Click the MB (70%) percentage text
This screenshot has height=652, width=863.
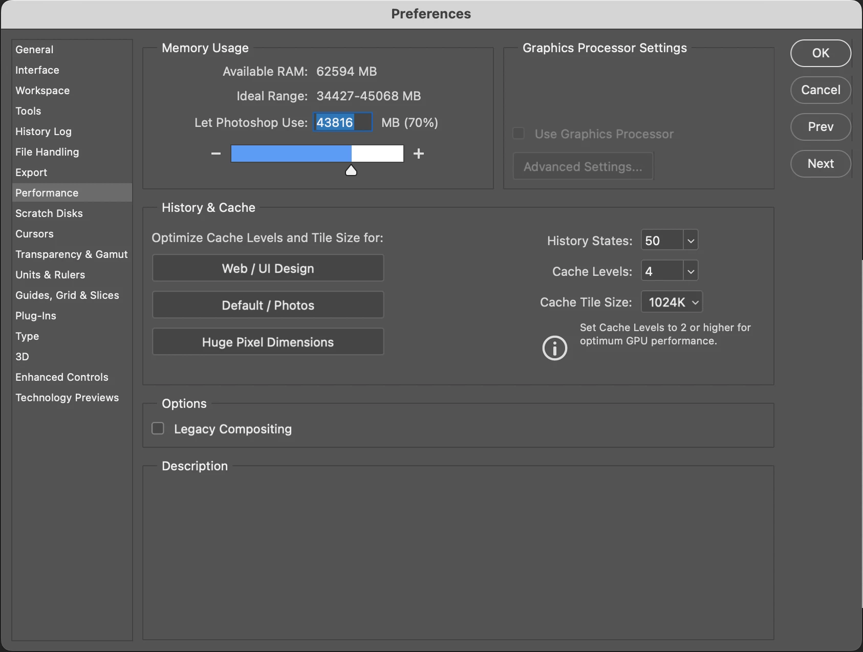pyautogui.click(x=409, y=123)
